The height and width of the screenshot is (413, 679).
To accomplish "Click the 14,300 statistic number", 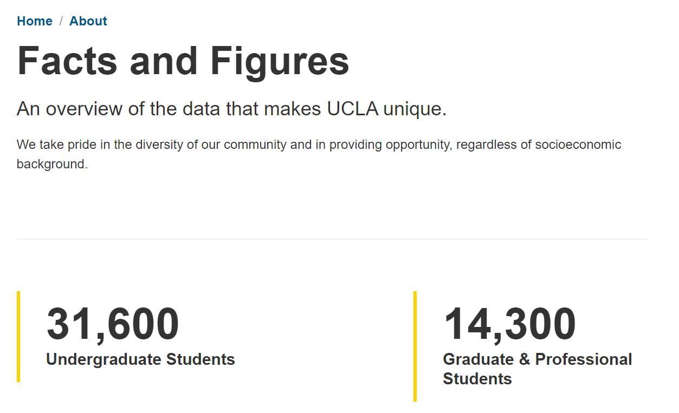I will point(509,324).
